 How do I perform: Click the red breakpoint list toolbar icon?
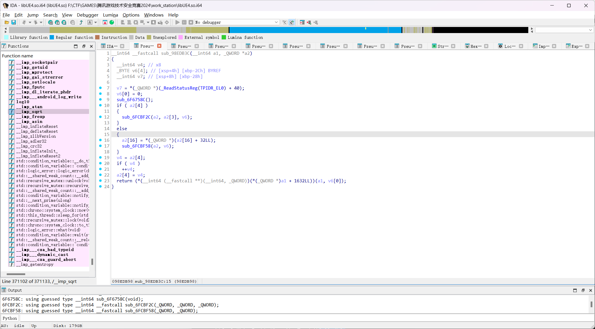click(302, 22)
